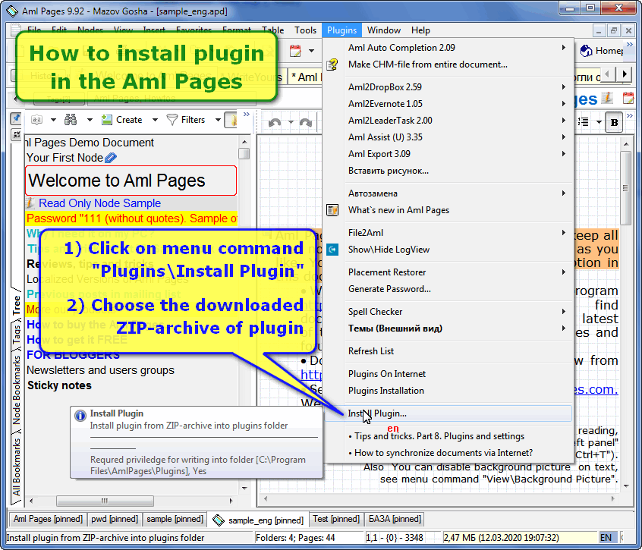The image size is (642, 550).
Task: Click the Filters funnel button
Action: (185, 120)
